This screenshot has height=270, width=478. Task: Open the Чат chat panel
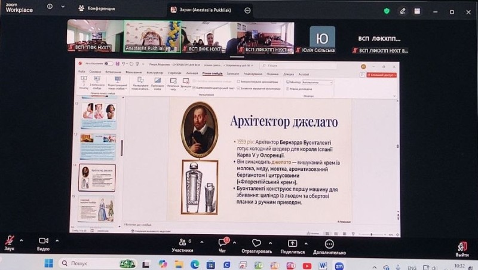(222, 242)
